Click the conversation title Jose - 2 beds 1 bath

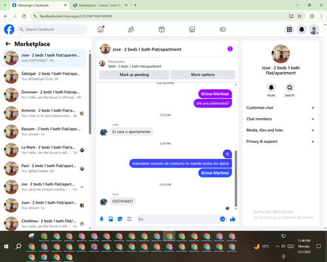coord(146,49)
